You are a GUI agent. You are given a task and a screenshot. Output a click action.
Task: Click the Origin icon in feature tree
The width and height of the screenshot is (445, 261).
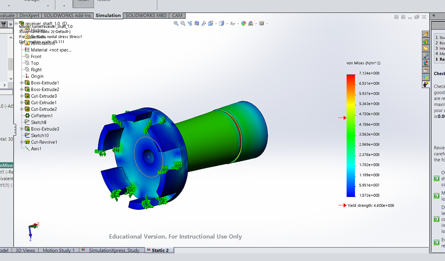point(27,76)
